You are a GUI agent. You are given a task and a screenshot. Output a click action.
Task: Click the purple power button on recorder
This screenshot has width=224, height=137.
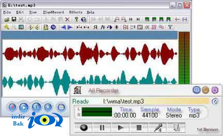click(215, 90)
